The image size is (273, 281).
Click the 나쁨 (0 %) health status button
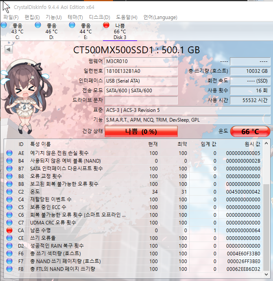pos(141,131)
